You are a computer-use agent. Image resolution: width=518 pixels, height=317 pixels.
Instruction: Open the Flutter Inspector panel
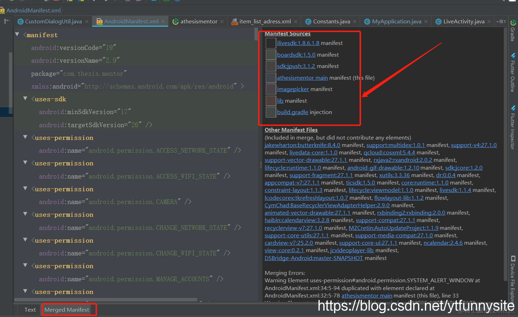(x=513, y=128)
